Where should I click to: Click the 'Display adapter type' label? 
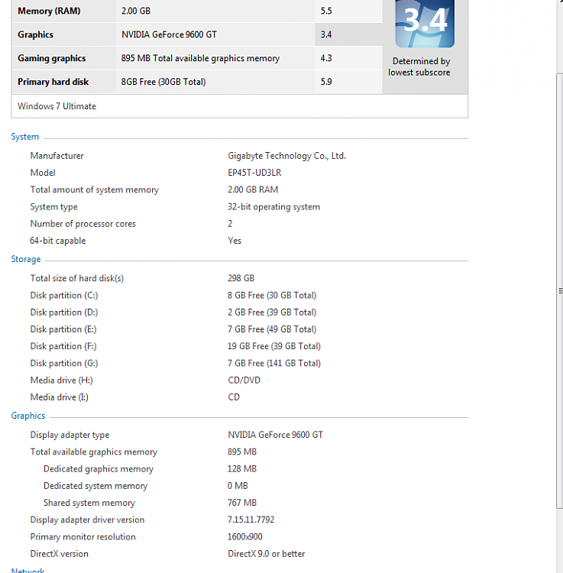pyautogui.click(x=70, y=435)
